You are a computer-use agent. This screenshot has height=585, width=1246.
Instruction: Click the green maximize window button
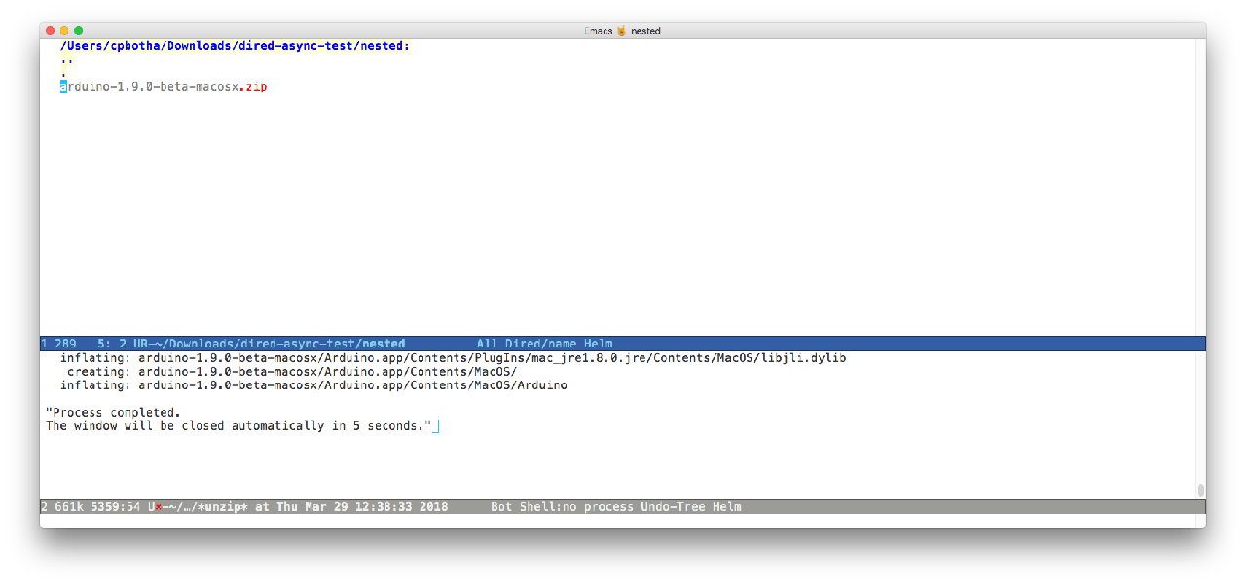pyautogui.click(x=79, y=31)
